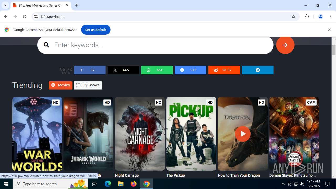The width and height of the screenshot is (336, 189).
Task: Open Windows Start menu
Action: tap(6, 184)
